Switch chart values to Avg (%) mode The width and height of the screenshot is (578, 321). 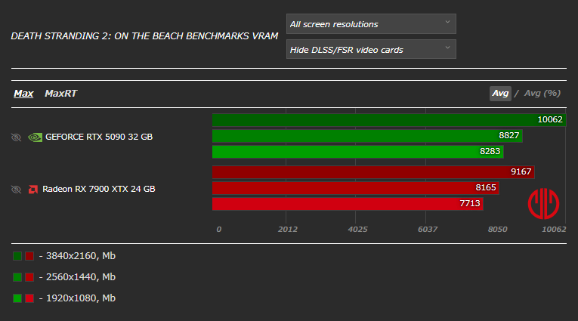click(x=542, y=94)
